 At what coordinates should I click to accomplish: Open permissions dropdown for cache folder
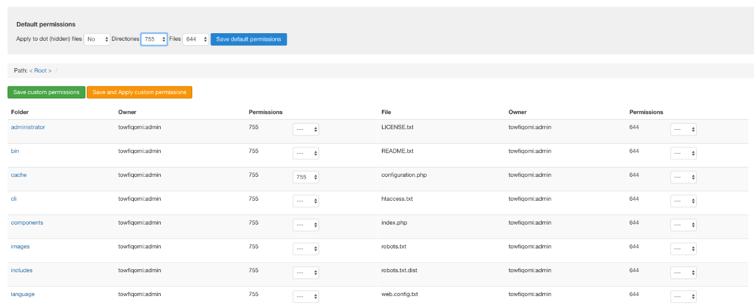306,178
